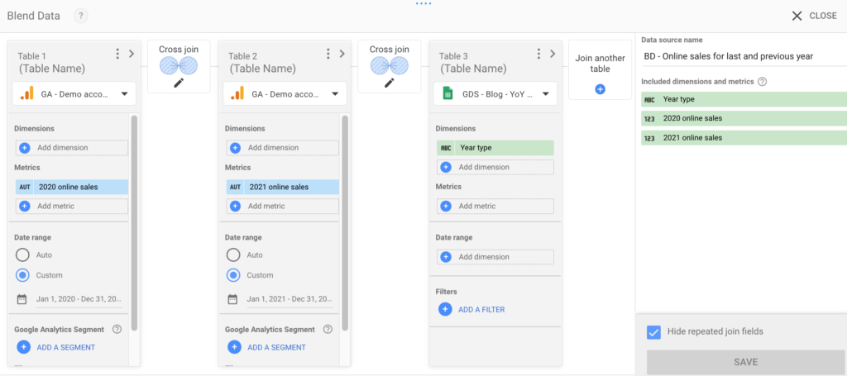Edit the cross join between Table 1 and 2
The image size is (847, 376).
[x=179, y=83]
